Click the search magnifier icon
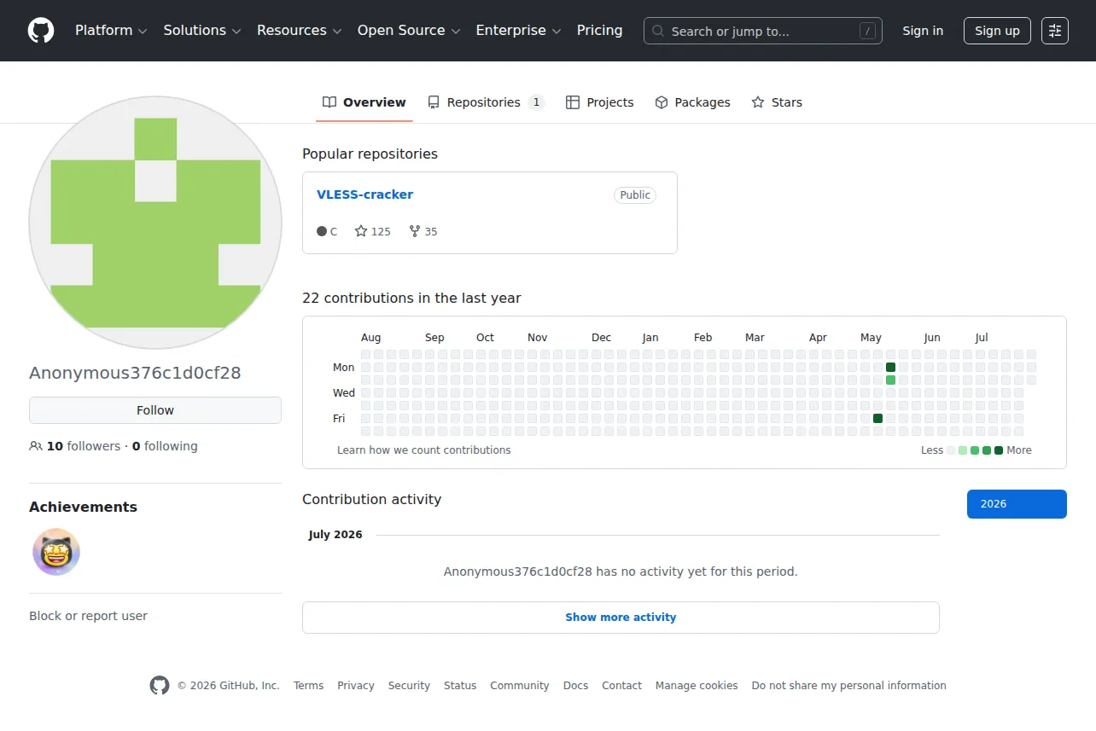1096x731 pixels. (658, 32)
